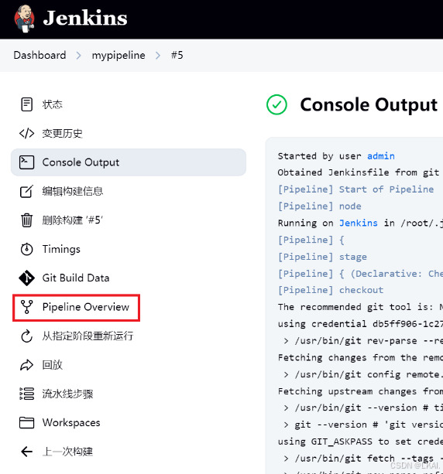443x474 pixels.
Task: Click the 上一次构建 back arrow icon
Action: [26, 452]
